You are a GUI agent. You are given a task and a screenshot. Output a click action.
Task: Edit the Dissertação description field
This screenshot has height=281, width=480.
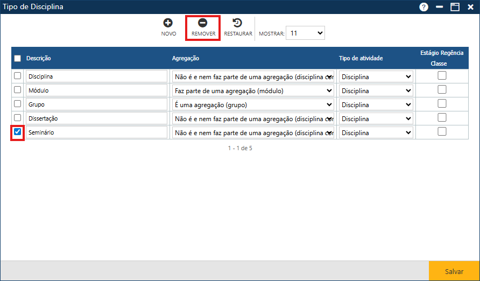96,118
